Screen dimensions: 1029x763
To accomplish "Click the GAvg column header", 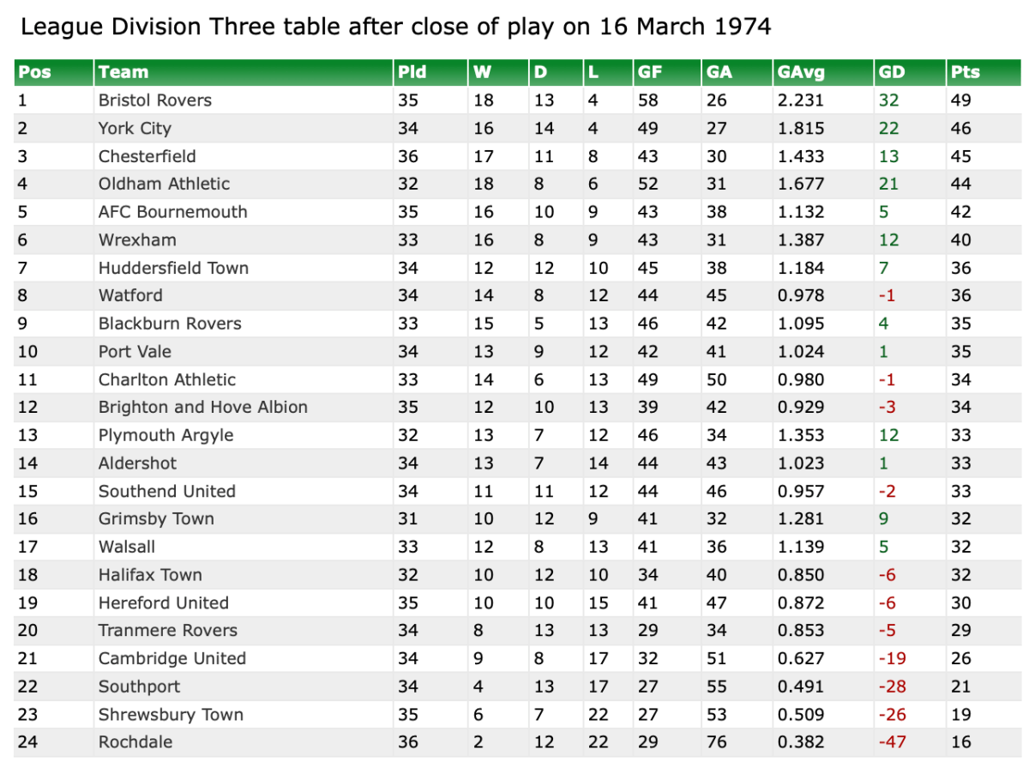I will click(x=797, y=72).
